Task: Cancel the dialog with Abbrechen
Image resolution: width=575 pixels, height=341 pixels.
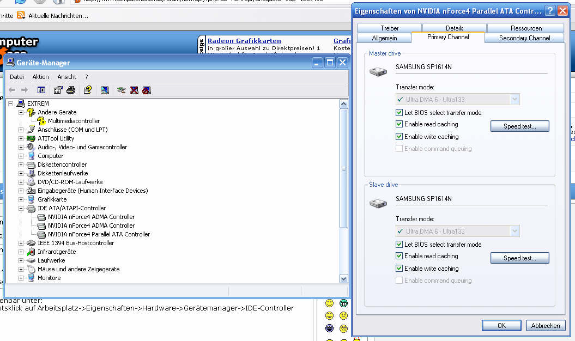Action: [x=546, y=325]
